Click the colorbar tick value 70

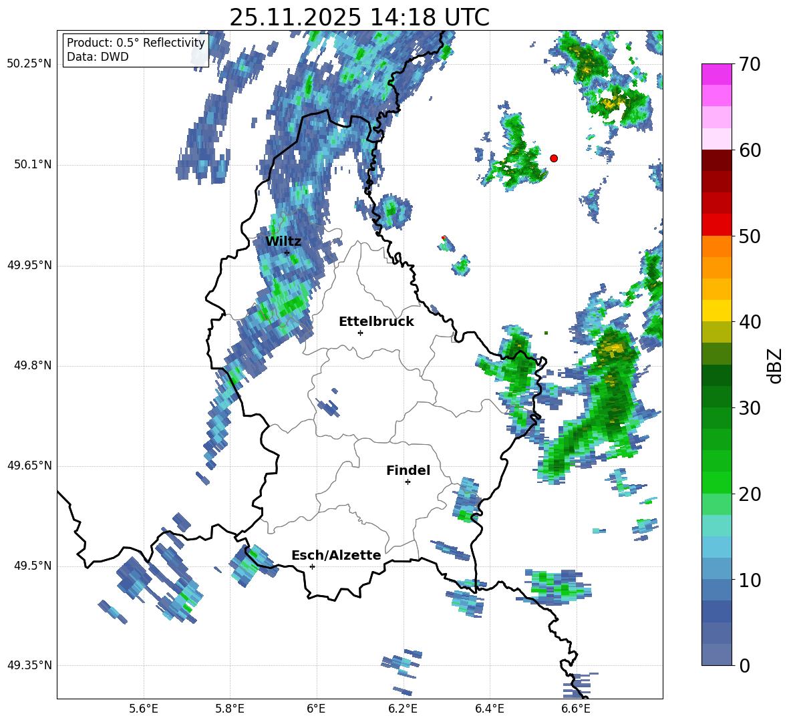click(x=750, y=65)
